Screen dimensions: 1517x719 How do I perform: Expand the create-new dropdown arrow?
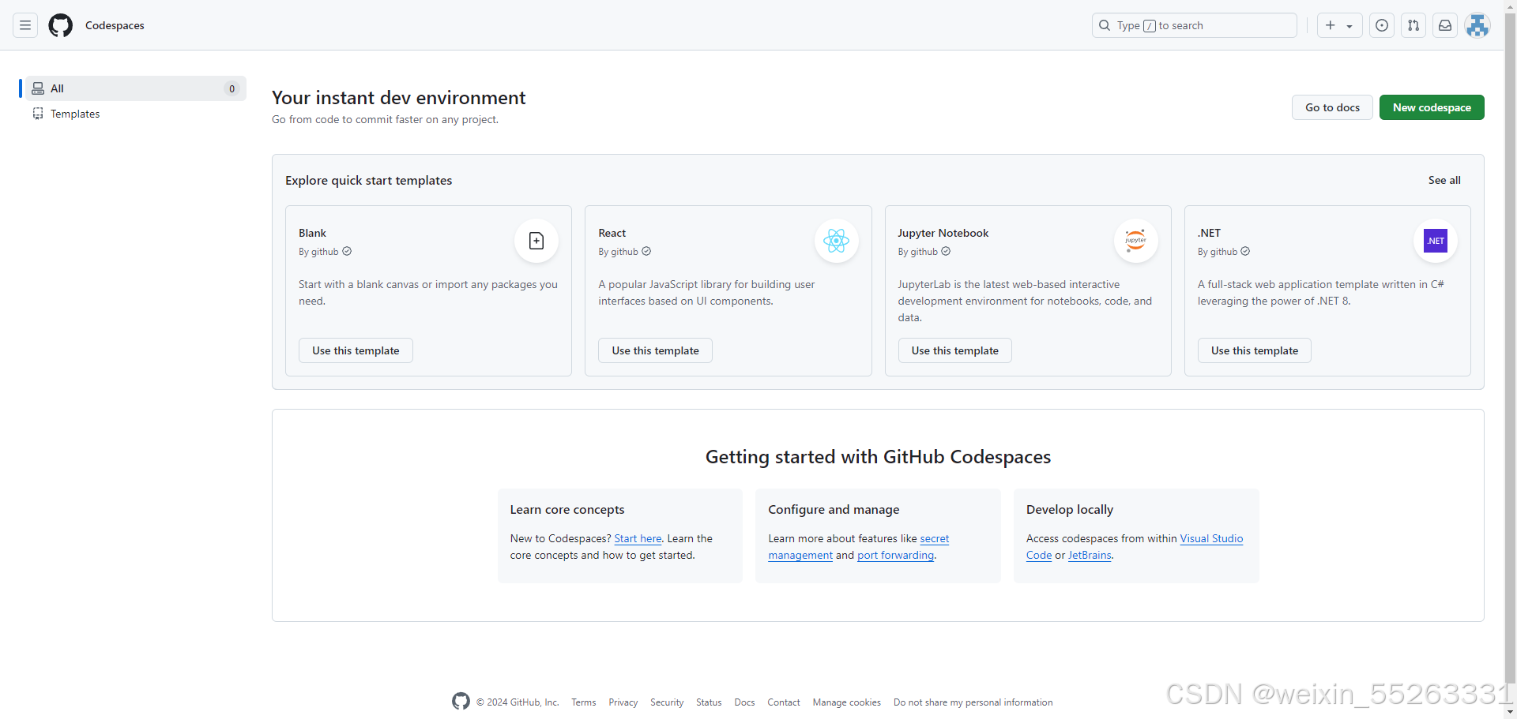[x=1349, y=26]
